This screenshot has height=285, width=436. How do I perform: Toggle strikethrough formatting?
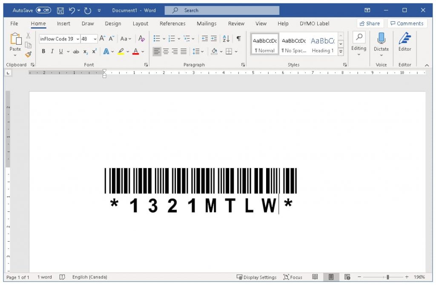click(x=76, y=51)
